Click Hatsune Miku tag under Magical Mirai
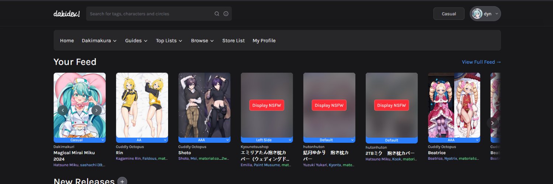 [66, 165]
